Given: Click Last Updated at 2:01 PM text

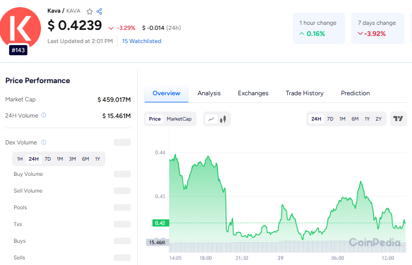Looking at the screenshot, I should (x=80, y=41).
